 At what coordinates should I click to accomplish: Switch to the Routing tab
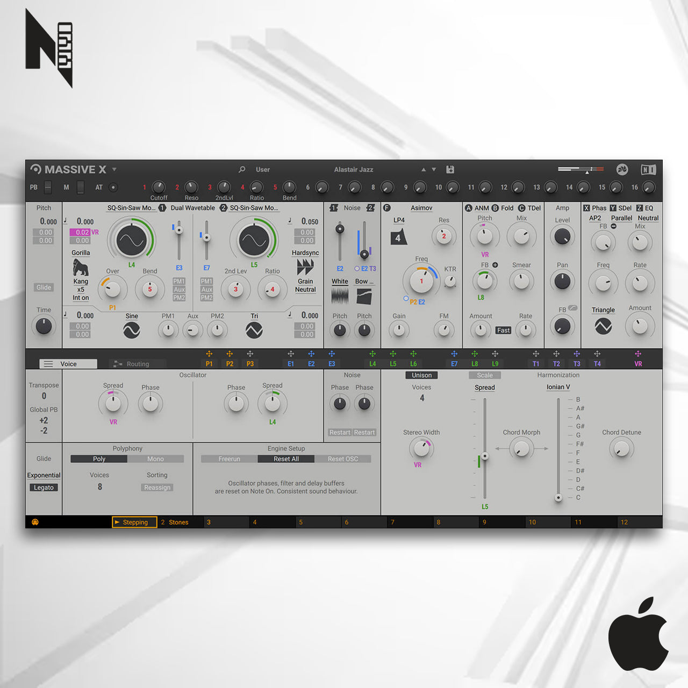click(x=137, y=364)
